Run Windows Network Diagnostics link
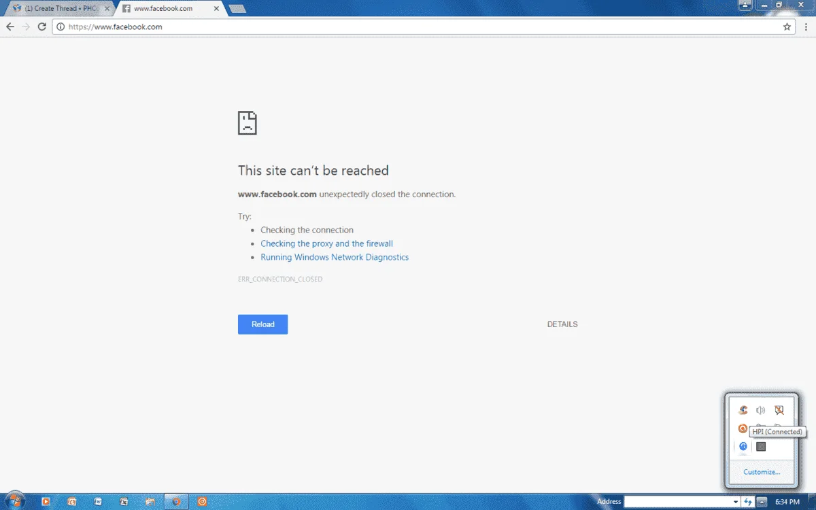 pyautogui.click(x=335, y=257)
